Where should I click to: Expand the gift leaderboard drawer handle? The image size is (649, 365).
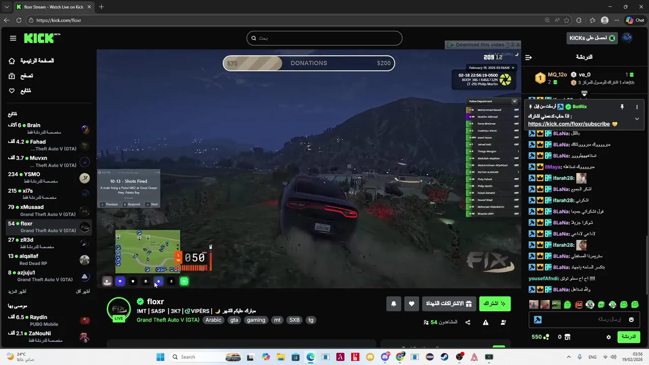(584, 94)
